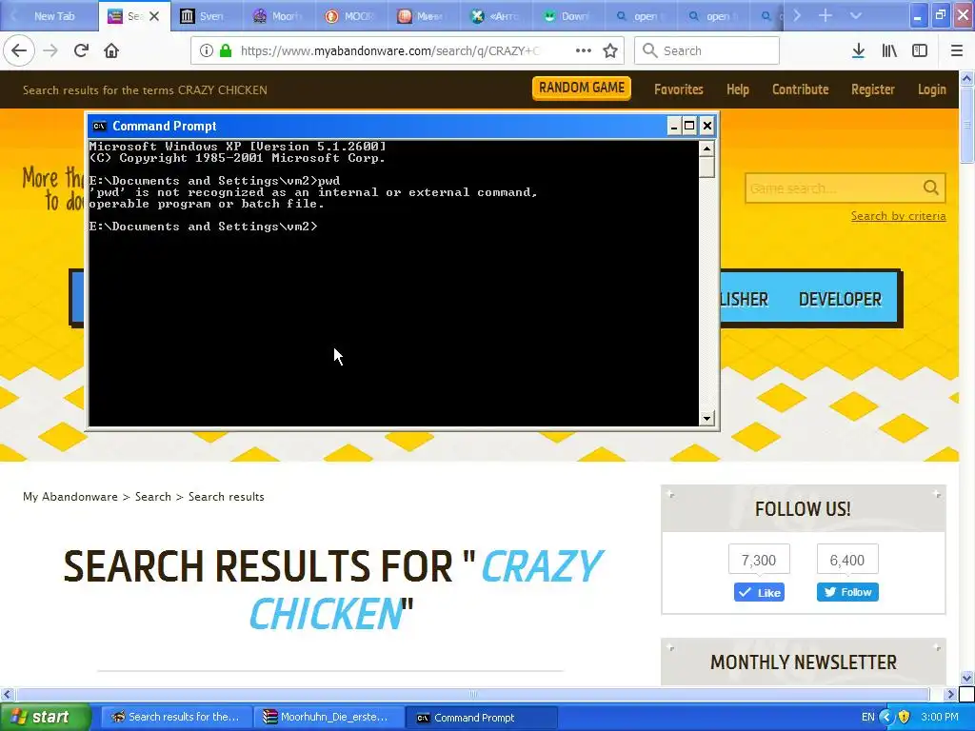
Task: Open the Contribute link
Action: (800, 89)
